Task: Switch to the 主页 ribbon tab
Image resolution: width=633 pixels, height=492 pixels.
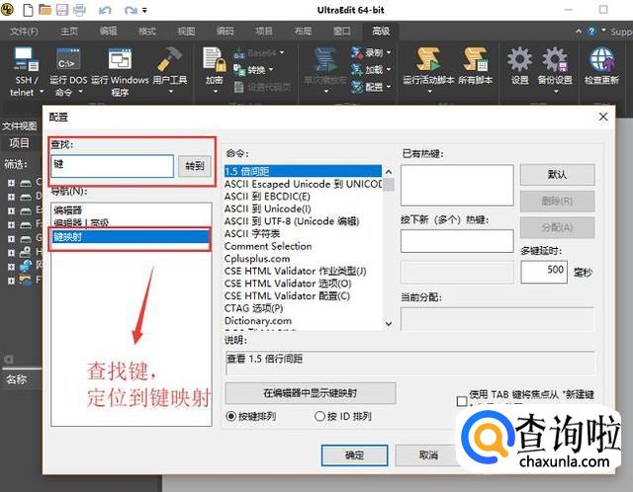Action: (69, 31)
